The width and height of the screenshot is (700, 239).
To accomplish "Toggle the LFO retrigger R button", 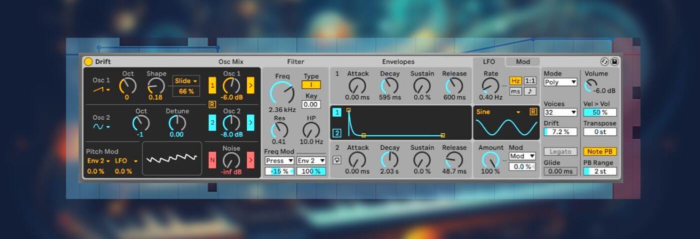I will pyautogui.click(x=533, y=112).
